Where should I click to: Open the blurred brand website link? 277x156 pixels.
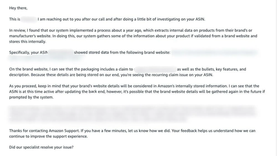coord(214,52)
